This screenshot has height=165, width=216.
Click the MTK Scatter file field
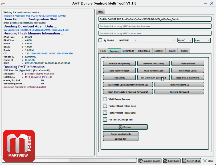pyautogui.click(x=155, y=33)
